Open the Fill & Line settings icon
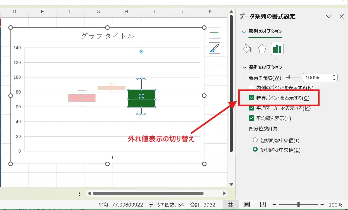348x210 pixels. (x=247, y=49)
